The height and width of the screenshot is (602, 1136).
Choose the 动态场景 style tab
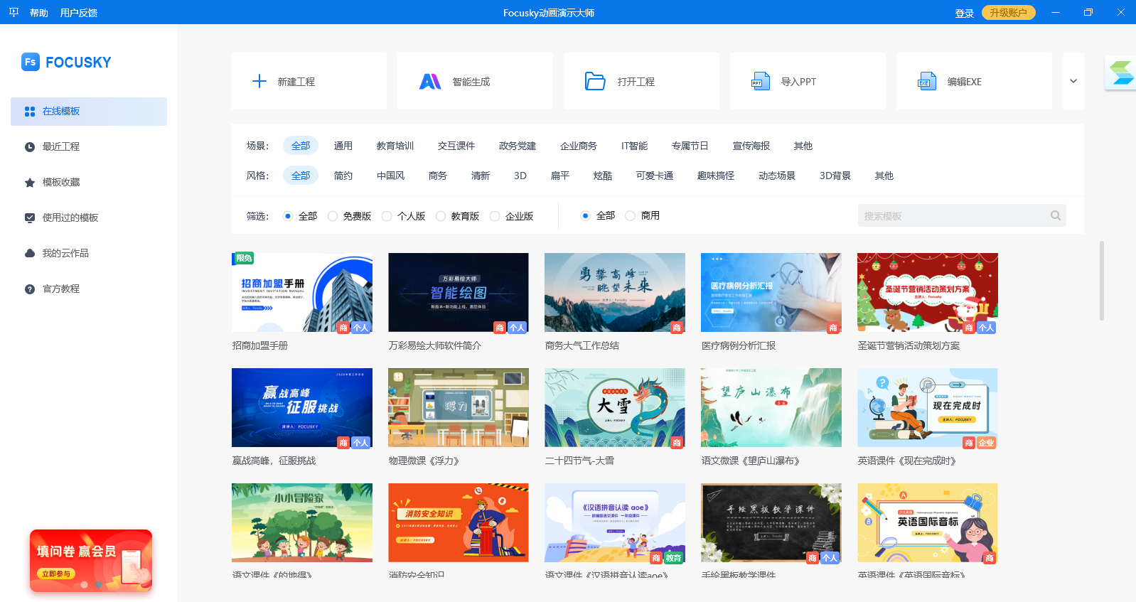[x=777, y=176]
